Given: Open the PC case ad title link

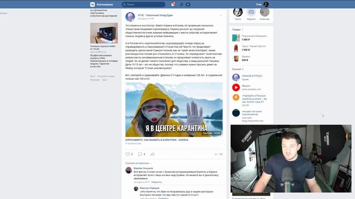Looking at the screenshot, I should 103,48.
